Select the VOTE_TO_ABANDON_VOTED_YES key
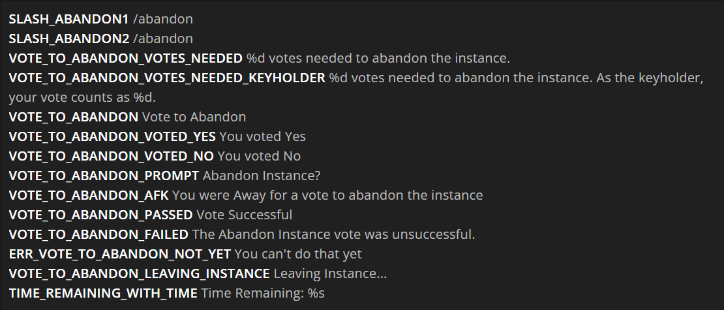 click(112, 136)
